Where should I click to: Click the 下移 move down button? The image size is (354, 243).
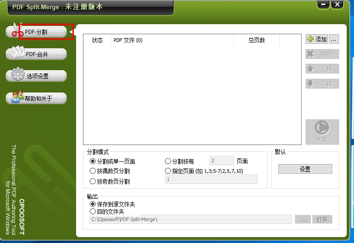pyautogui.click(x=322, y=84)
